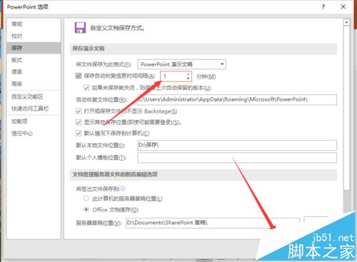Click the 将文件保存为此格式 label
Image resolution: width=357 pixels, height=262 pixels.
click(104, 64)
